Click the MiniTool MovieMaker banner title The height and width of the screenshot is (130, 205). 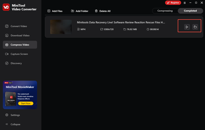pos(20,87)
